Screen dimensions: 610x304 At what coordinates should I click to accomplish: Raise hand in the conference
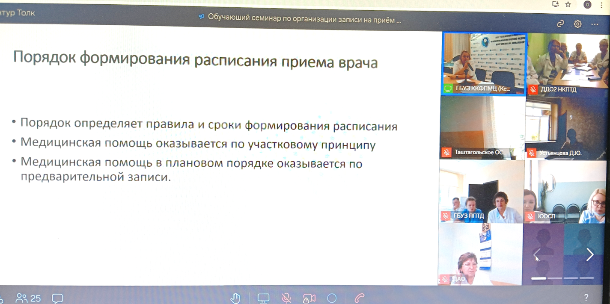tap(235, 298)
